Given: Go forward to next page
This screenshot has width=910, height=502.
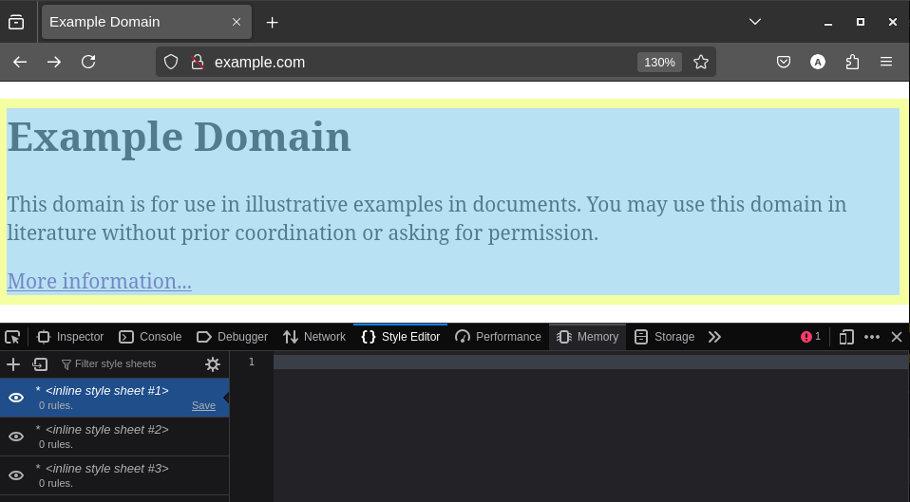Looking at the screenshot, I should tap(54, 62).
